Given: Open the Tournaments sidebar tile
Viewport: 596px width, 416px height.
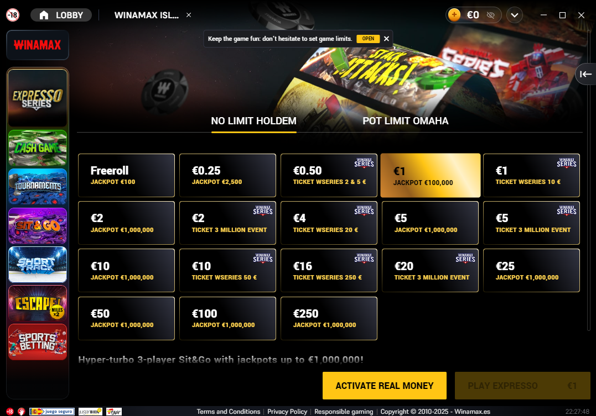Looking at the screenshot, I should [38, 187].
